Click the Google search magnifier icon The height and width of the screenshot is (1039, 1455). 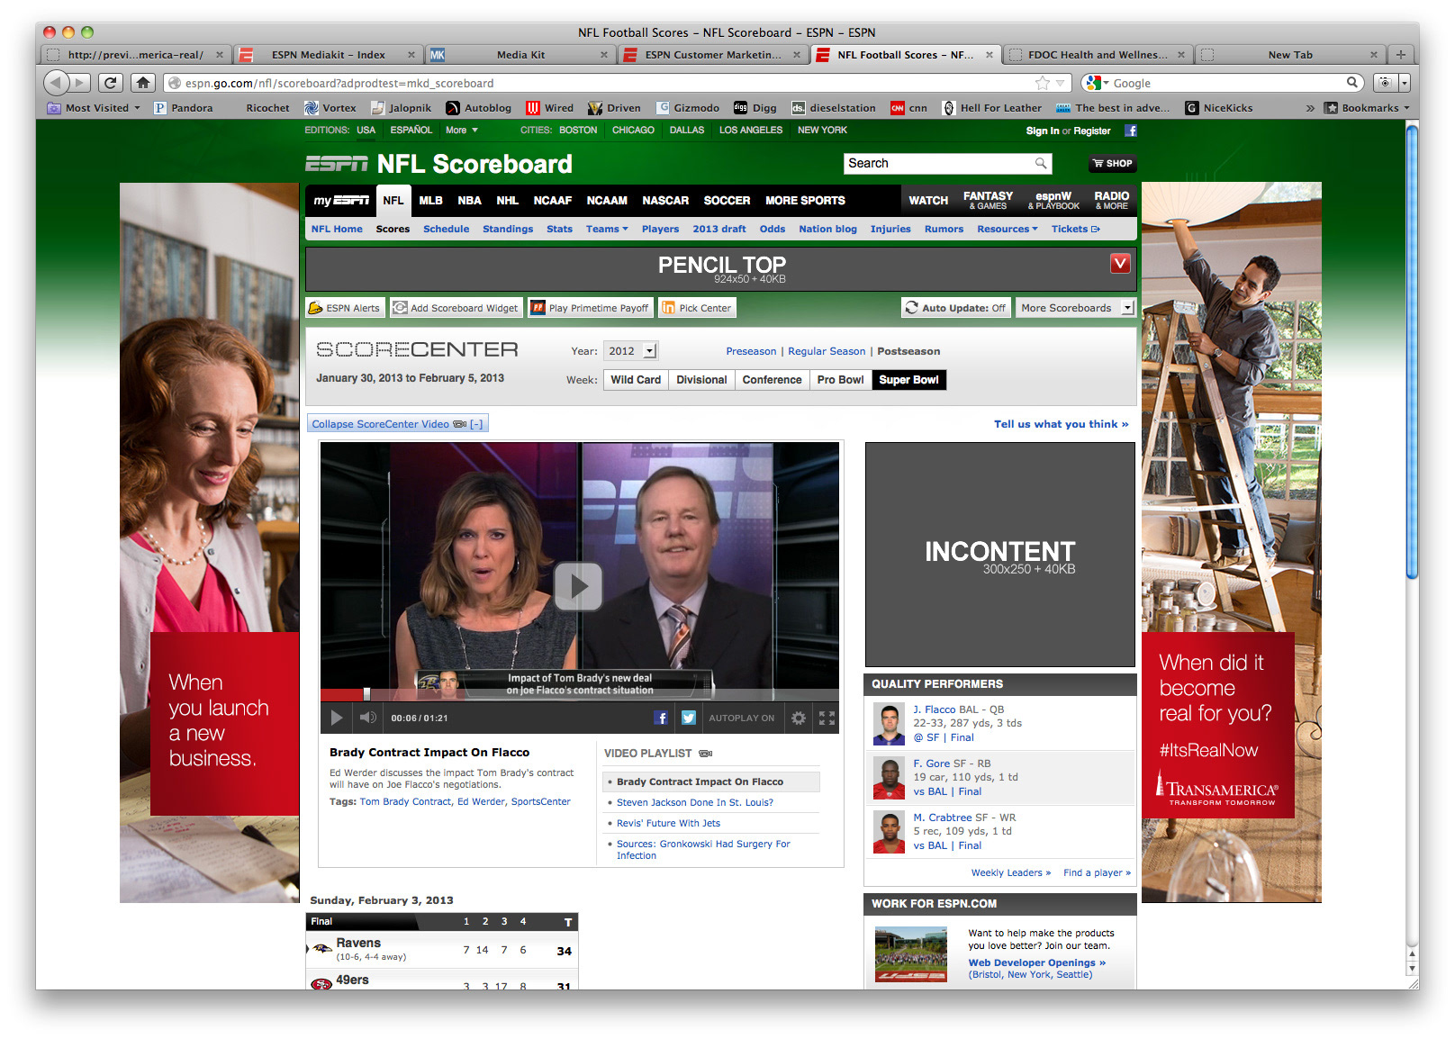coord(1352,83)
